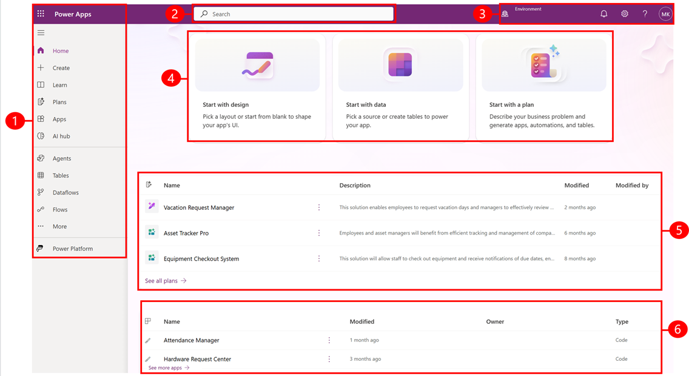The image size is (689, 376).
Task: Click the Equipment Checkout System plan icon
Action: [x=152, y=258]
